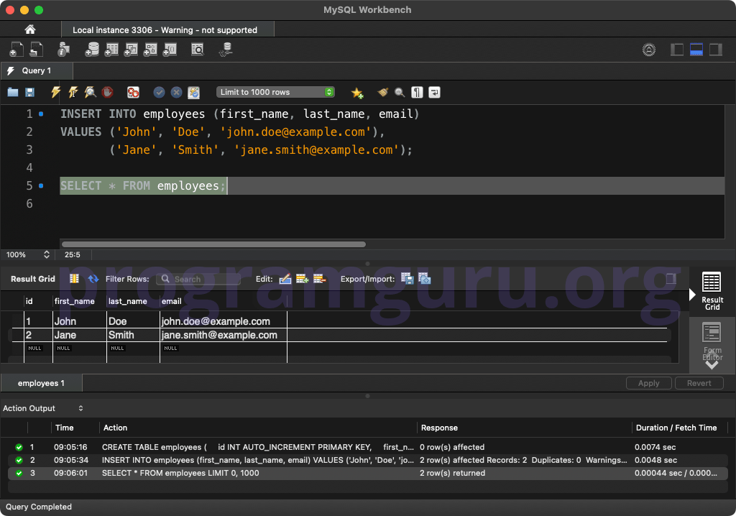Viewport: 736px width, 516px height.
Task: Toggle word wrap icon
Action: [435, 93]
